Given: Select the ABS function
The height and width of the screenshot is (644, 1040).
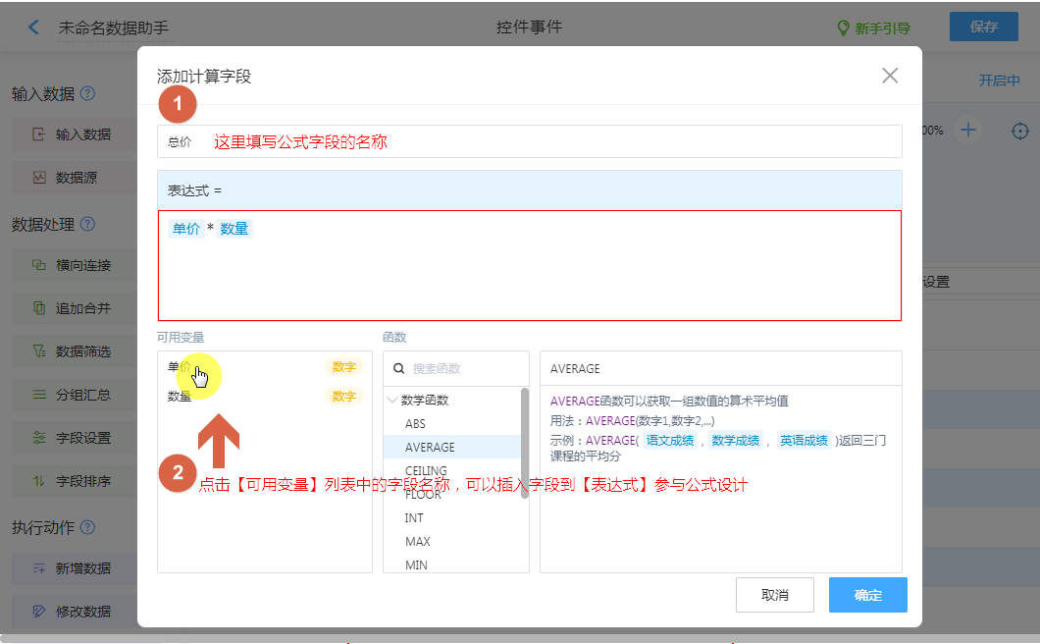Looking at the screenshot, I should pos(415,424).
